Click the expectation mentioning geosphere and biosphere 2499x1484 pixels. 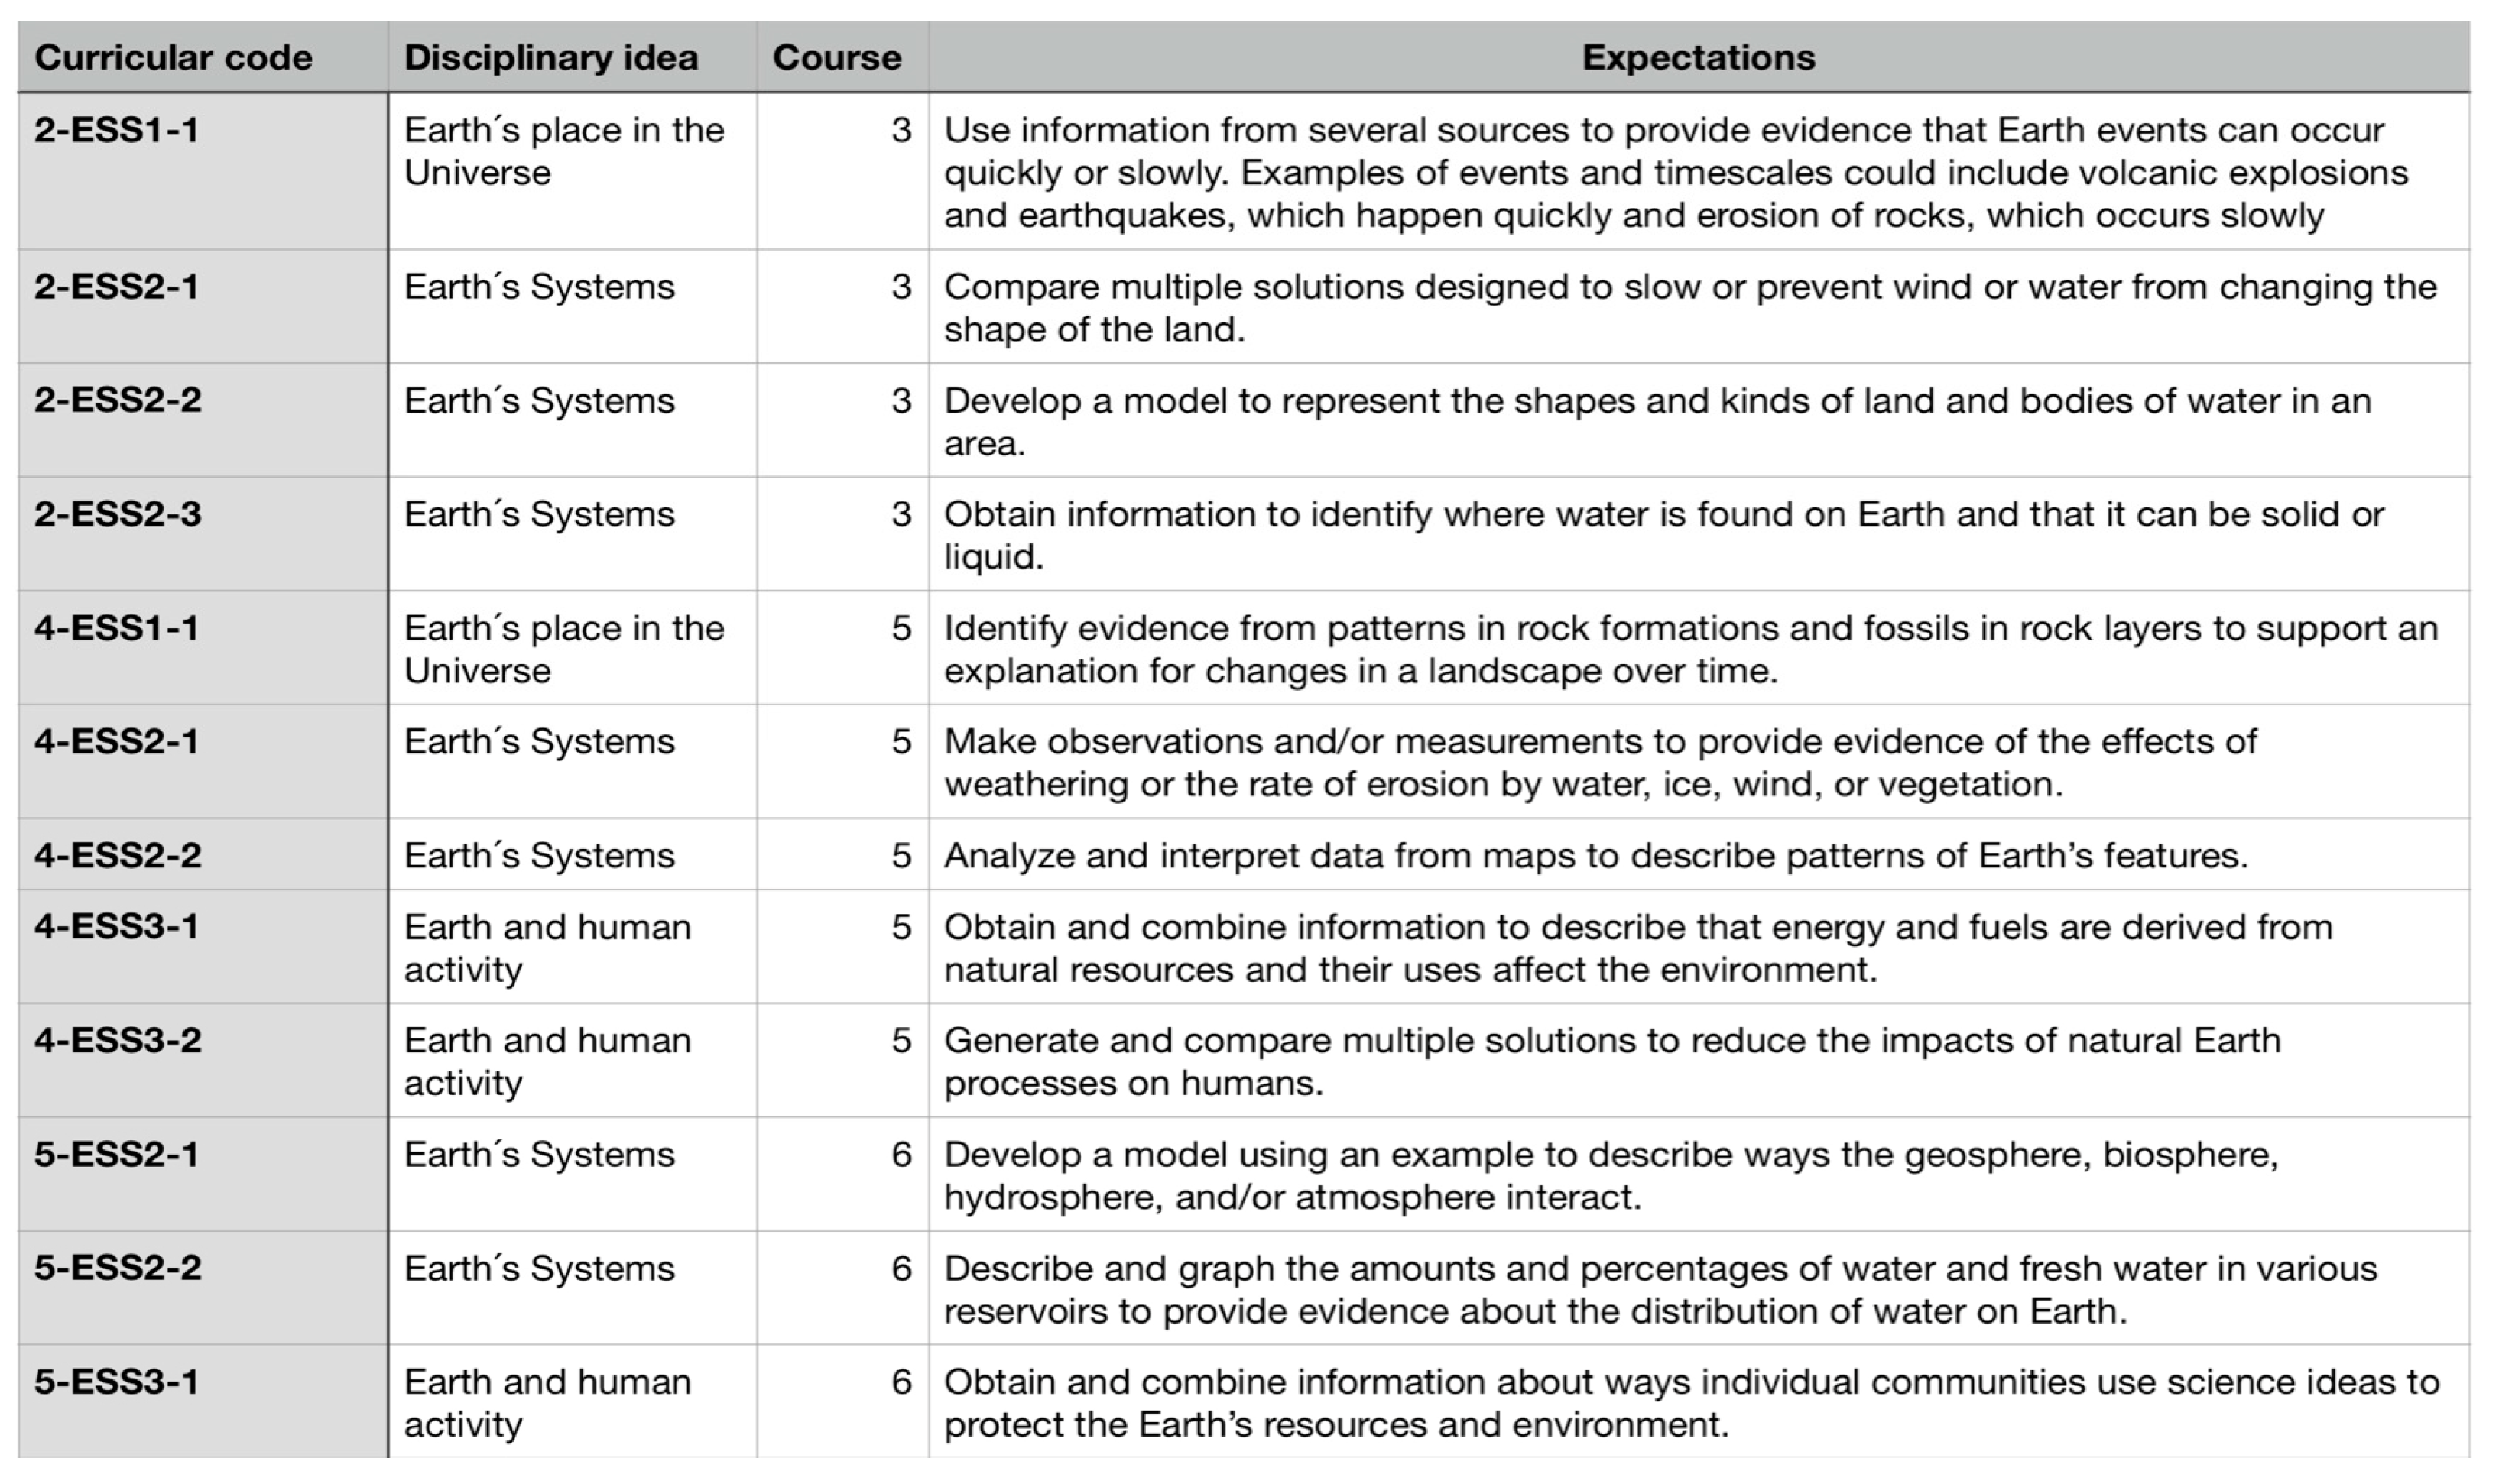[x=1611, y=1175]
